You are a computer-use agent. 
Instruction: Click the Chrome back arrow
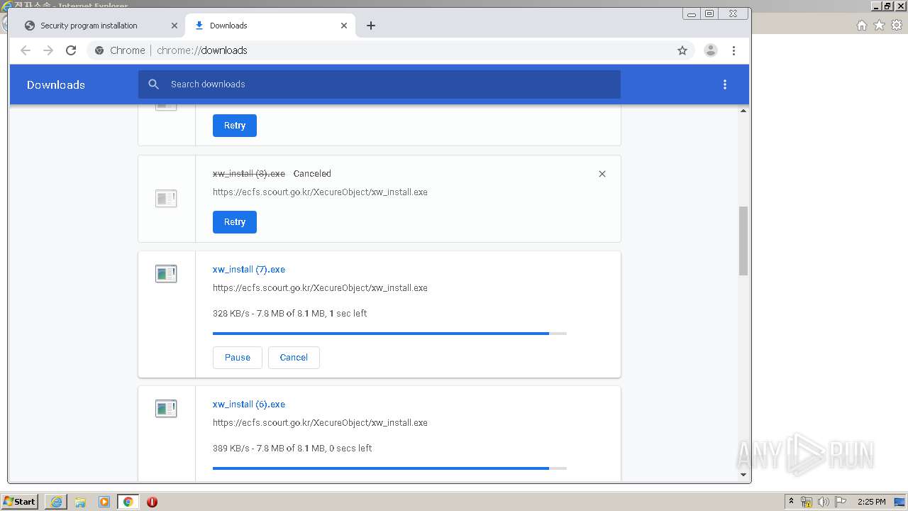point(26,50)
